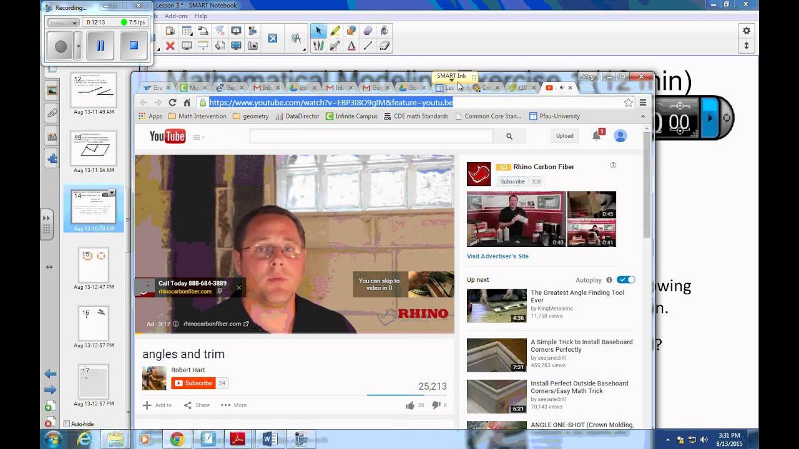Toggle the Autoplay switch
799x449 pixels.
click(625, 280)
